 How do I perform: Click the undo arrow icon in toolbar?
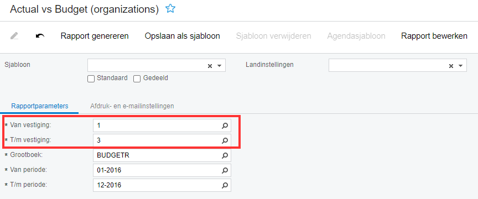pyautogui.click(x=40, y=36)
